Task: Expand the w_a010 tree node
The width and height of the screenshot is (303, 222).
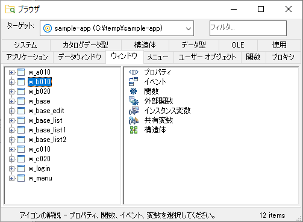Action: click(x=11, y=72)
